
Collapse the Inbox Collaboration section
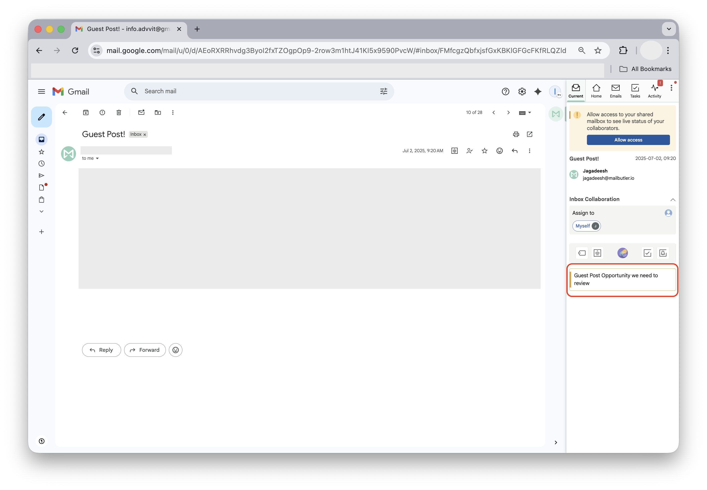672,199
